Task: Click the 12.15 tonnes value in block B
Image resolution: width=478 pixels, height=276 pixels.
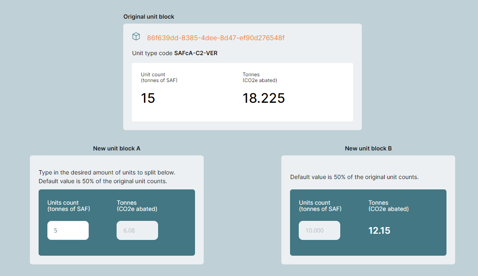Action: tap(379, 230)
